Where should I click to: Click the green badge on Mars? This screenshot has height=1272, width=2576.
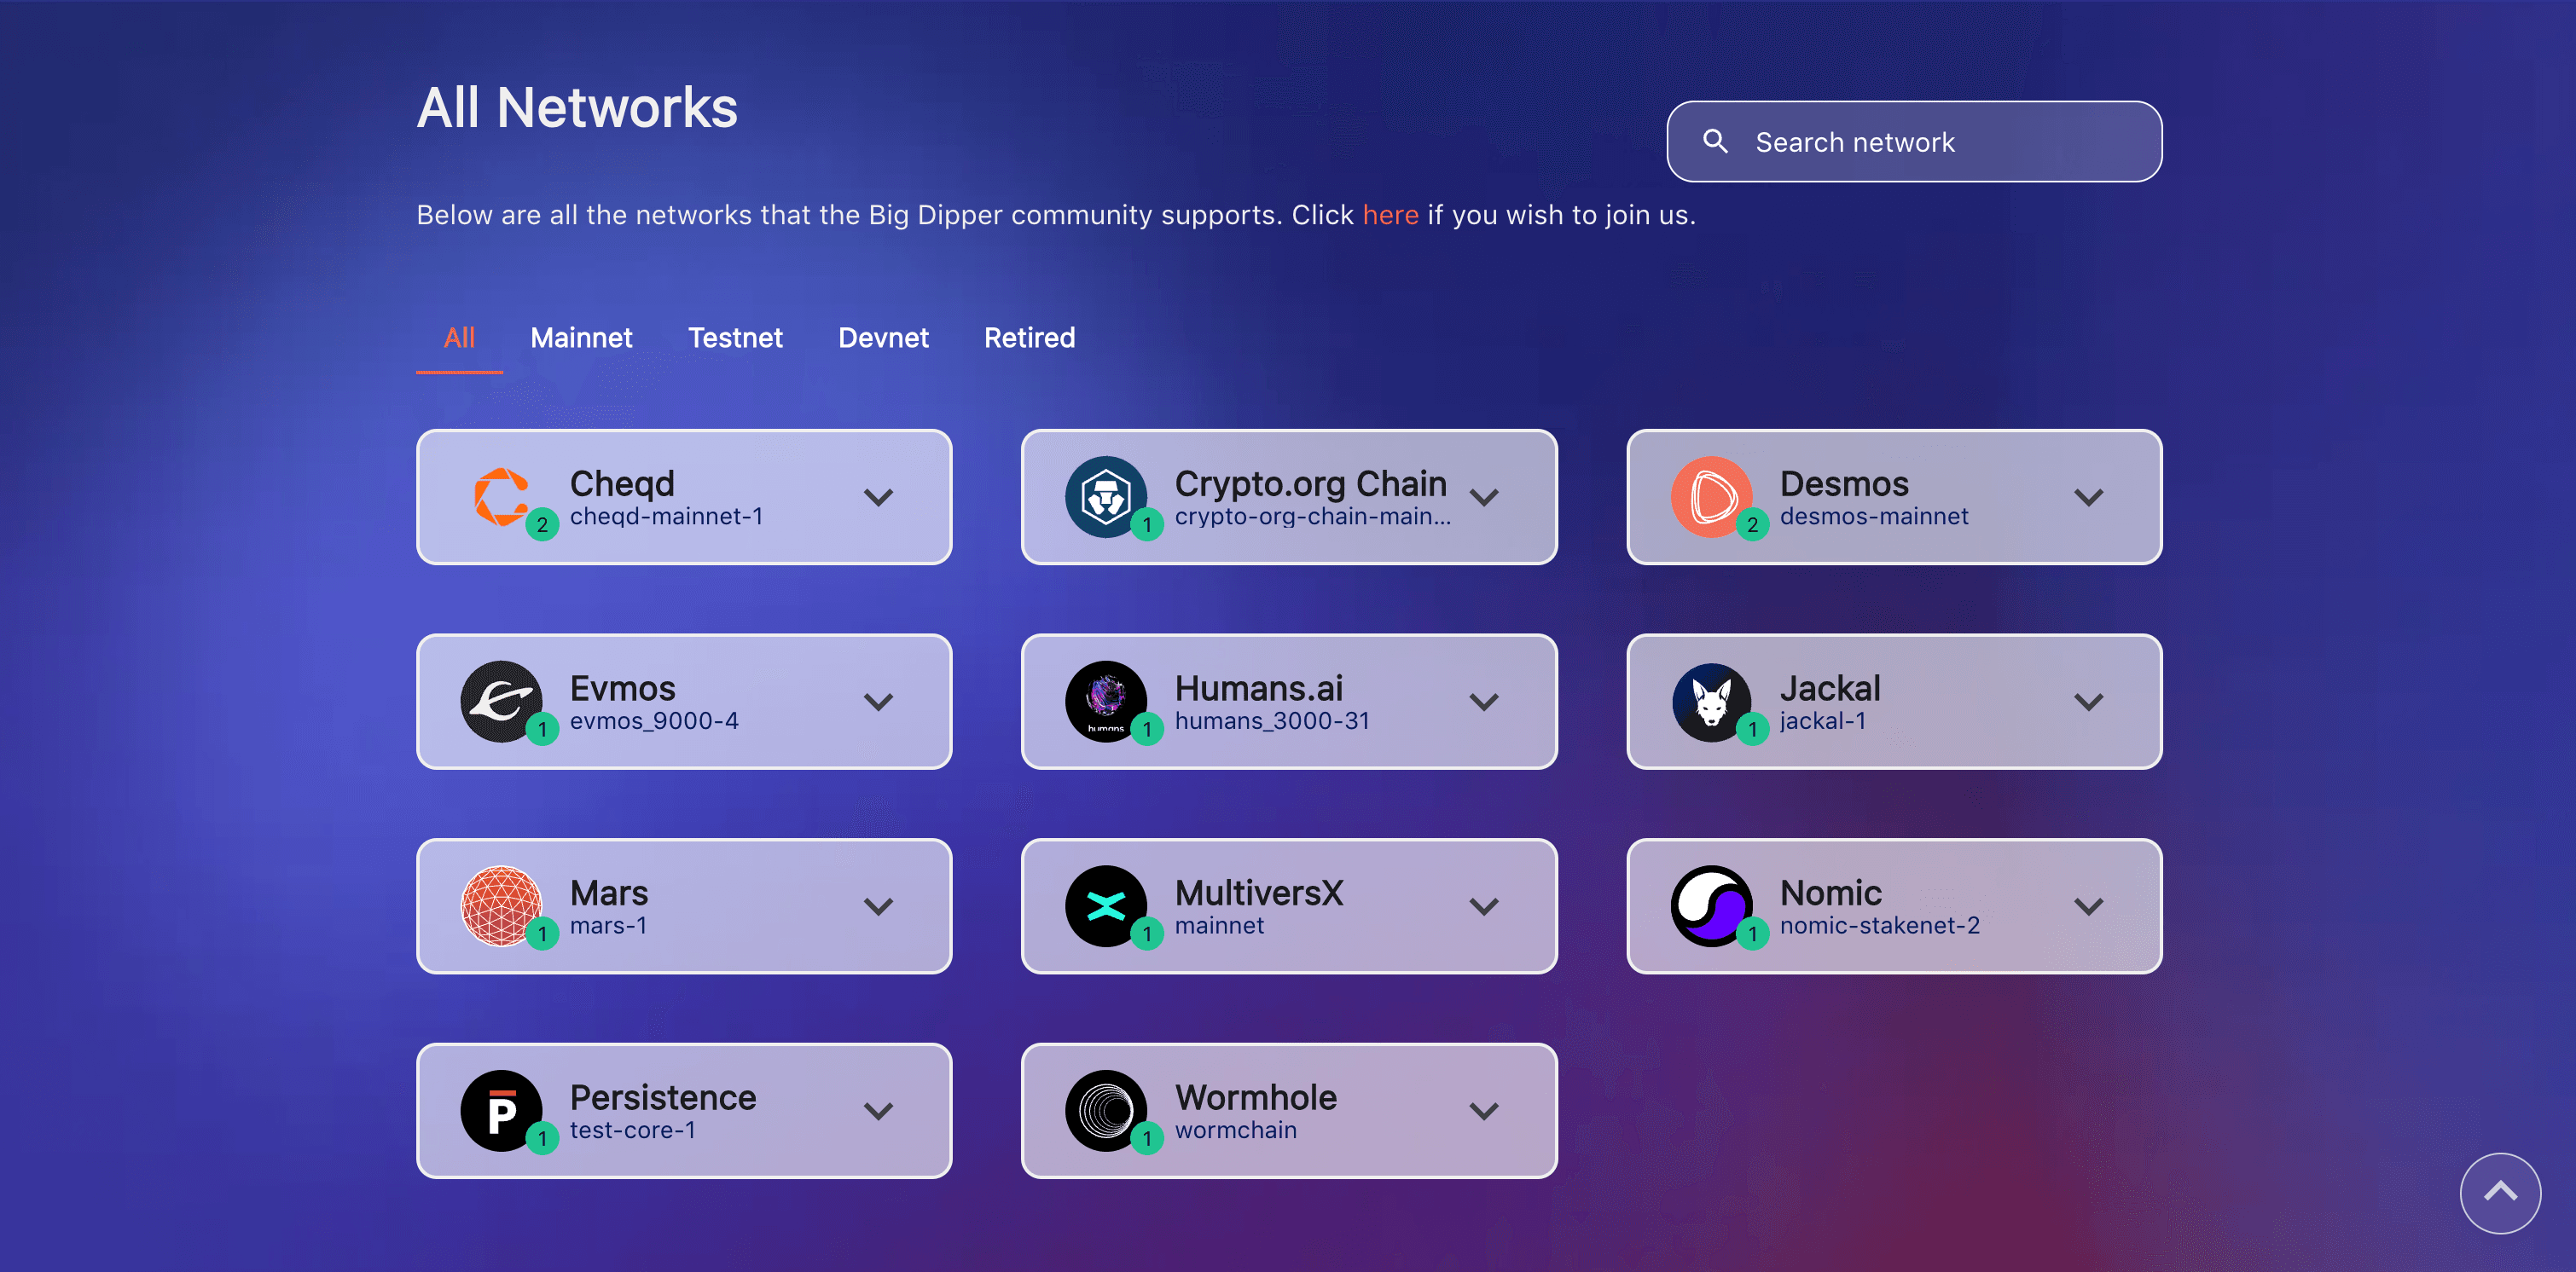tap(542, 934)
